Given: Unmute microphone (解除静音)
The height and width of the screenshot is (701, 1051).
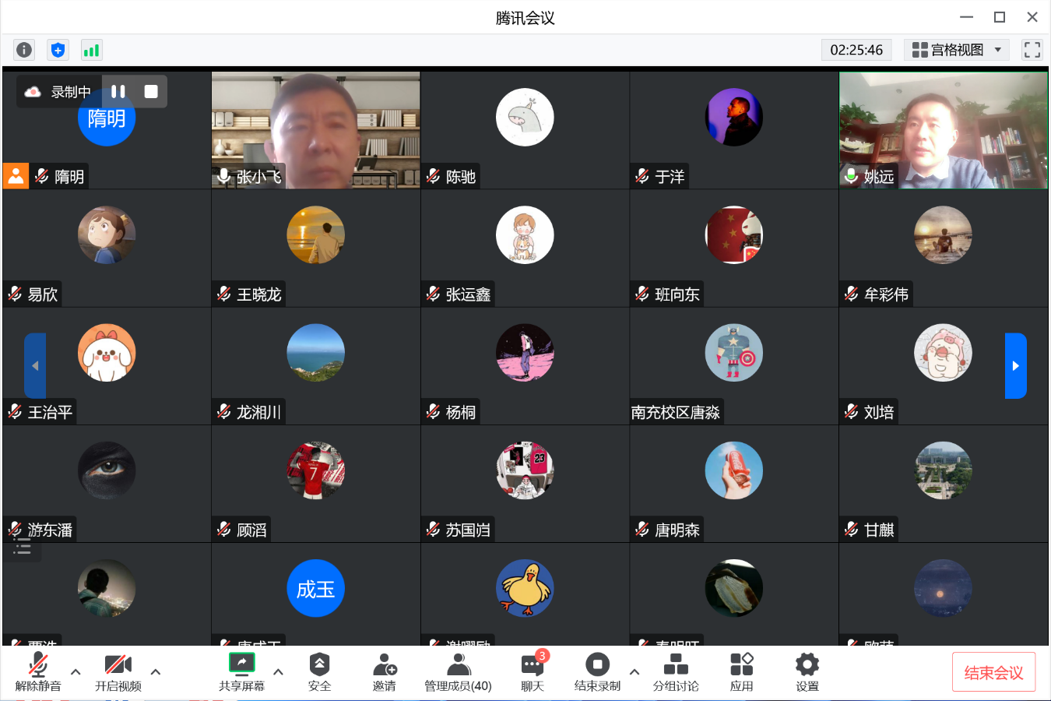Looking at the screenshot, I should [x=38, y=671].
